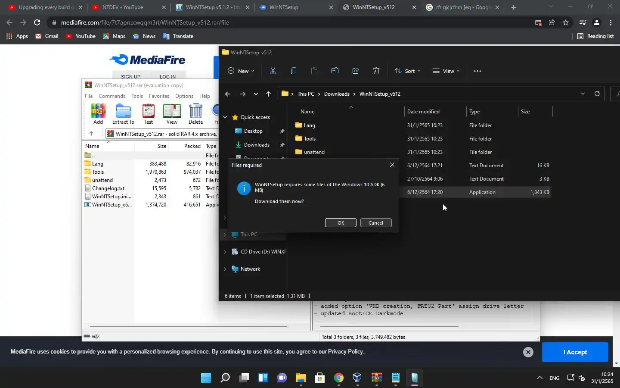Select unattend folder in Explorer list

coord(314,152)
